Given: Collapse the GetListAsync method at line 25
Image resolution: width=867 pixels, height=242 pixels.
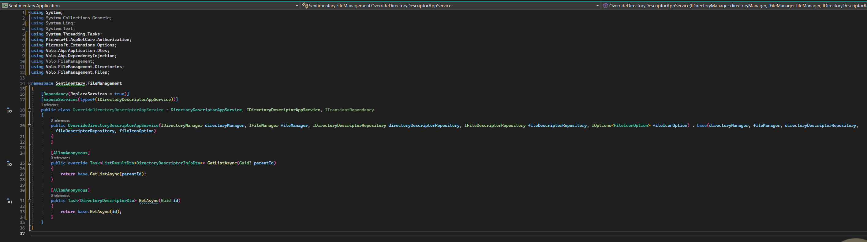Looking at the screenshot, I should [x=29, y=163].
